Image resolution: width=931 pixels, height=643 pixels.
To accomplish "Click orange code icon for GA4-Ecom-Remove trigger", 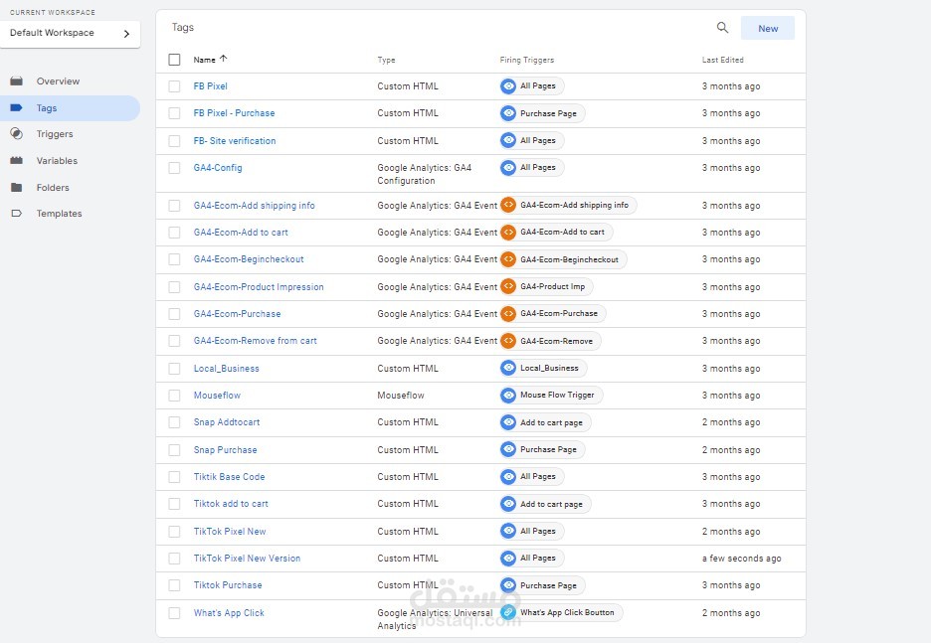I will 508,341.
